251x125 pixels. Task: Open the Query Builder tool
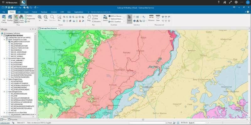point(21,19)
